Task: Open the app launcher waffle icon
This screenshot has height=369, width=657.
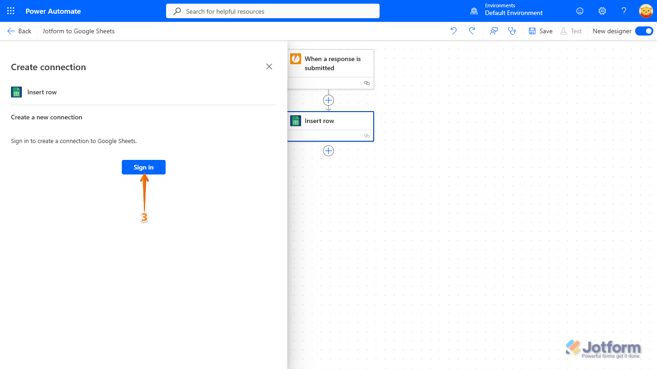Action: (x=10, y=11)
